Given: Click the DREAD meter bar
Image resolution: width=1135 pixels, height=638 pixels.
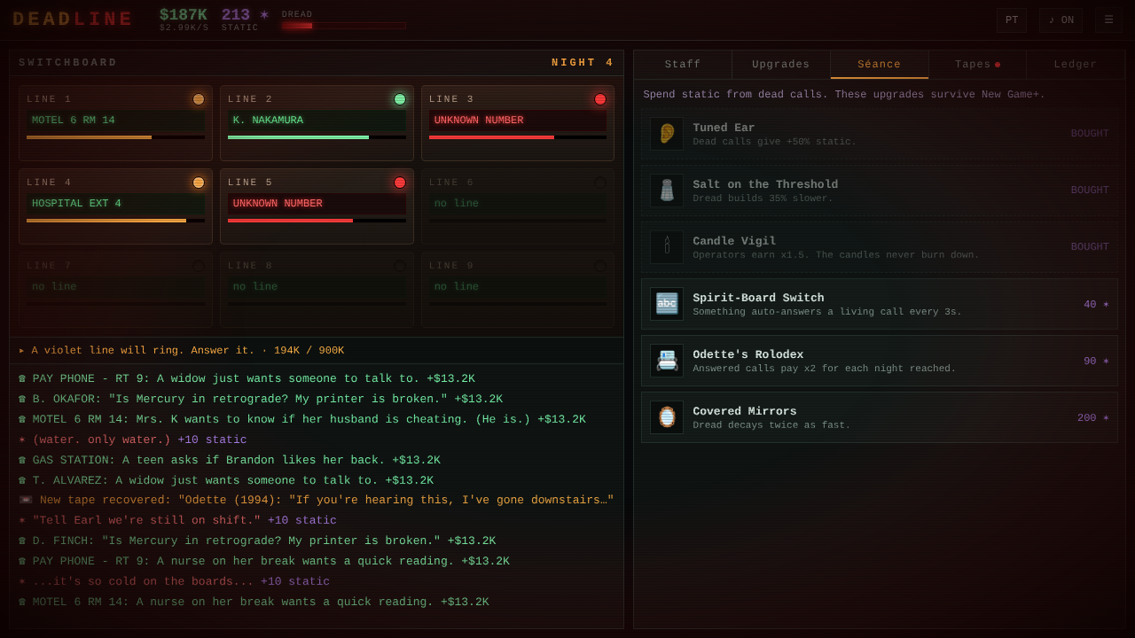Looking at the screenshot, I should point(344,26).
